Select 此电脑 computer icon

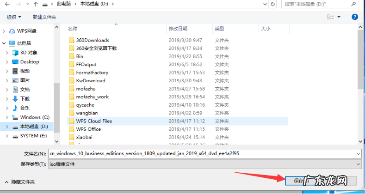pyautogui.click(x=12, y=43)
